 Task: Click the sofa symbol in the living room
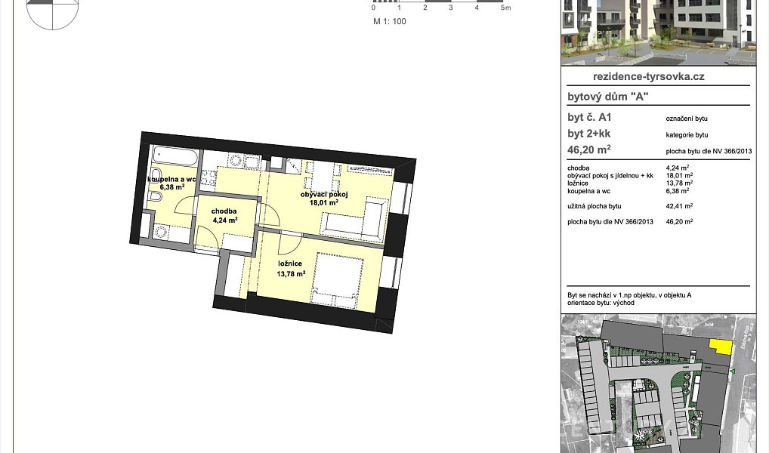pyautogui.click(x=354, y=220)
